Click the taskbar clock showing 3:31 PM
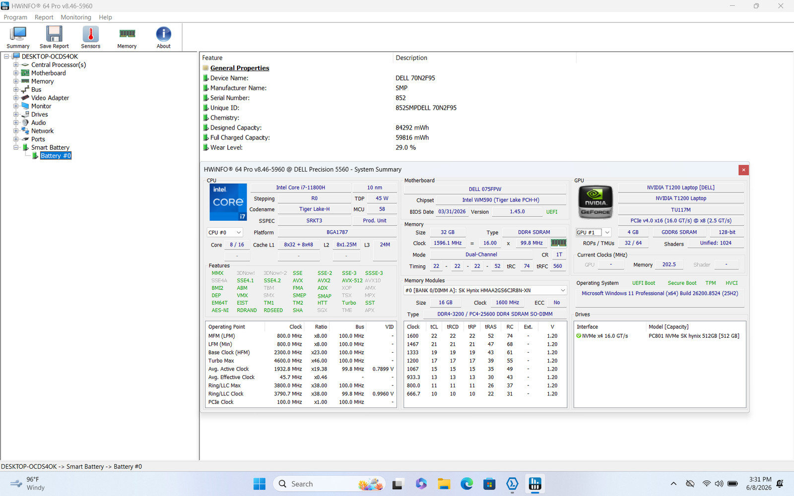The image size is (794, 496). pos(759,484)
